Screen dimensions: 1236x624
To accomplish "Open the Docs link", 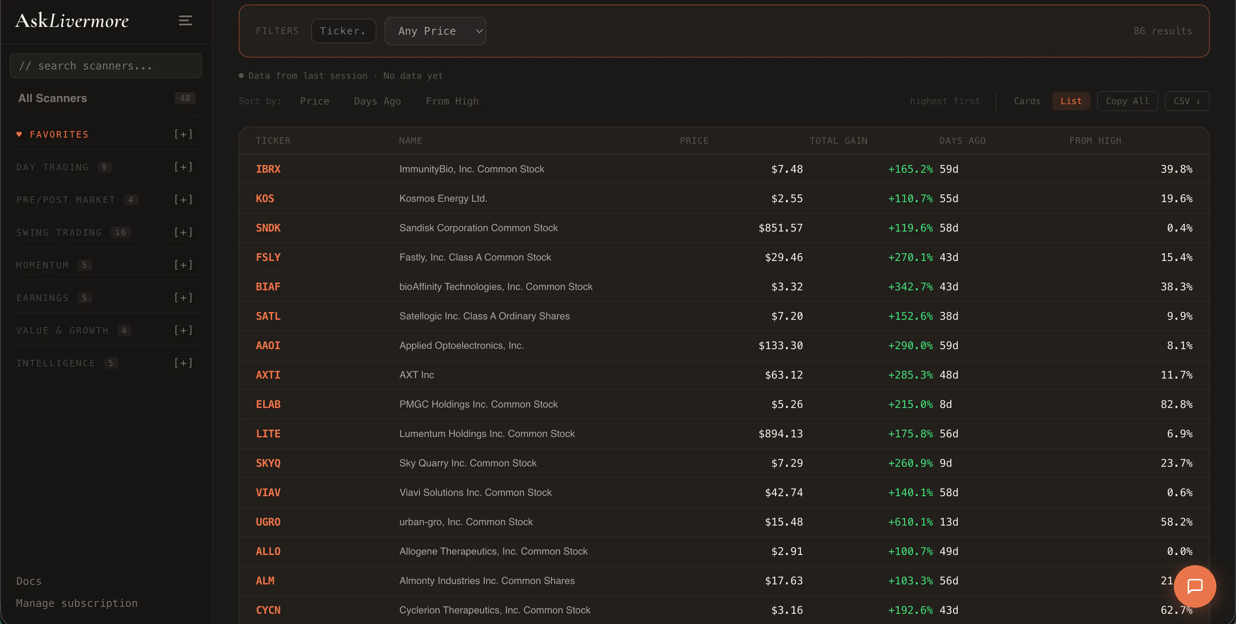I will tap(29, 581).
